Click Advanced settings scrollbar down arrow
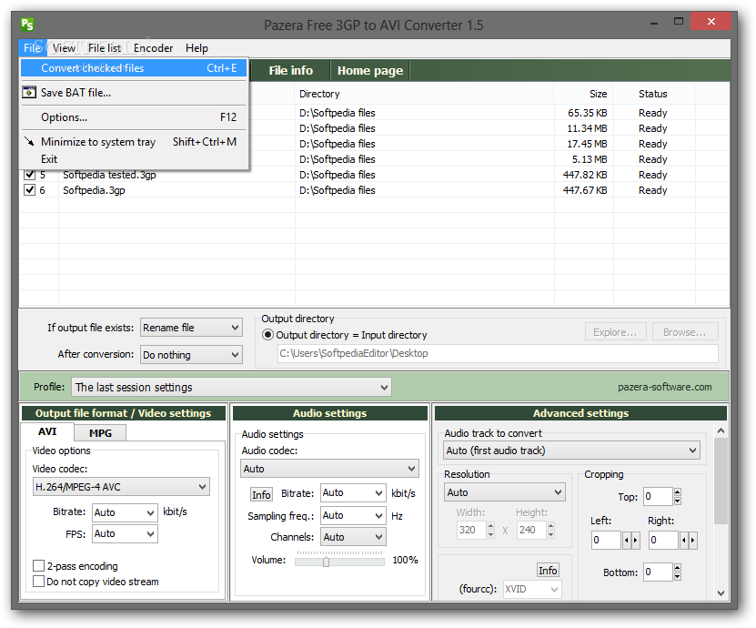 tap(721, 593)
